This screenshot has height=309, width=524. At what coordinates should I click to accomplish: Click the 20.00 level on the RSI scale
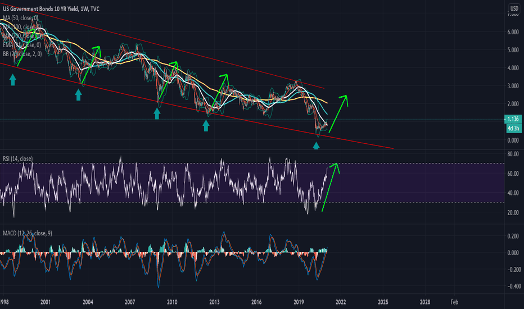(513, 212)
